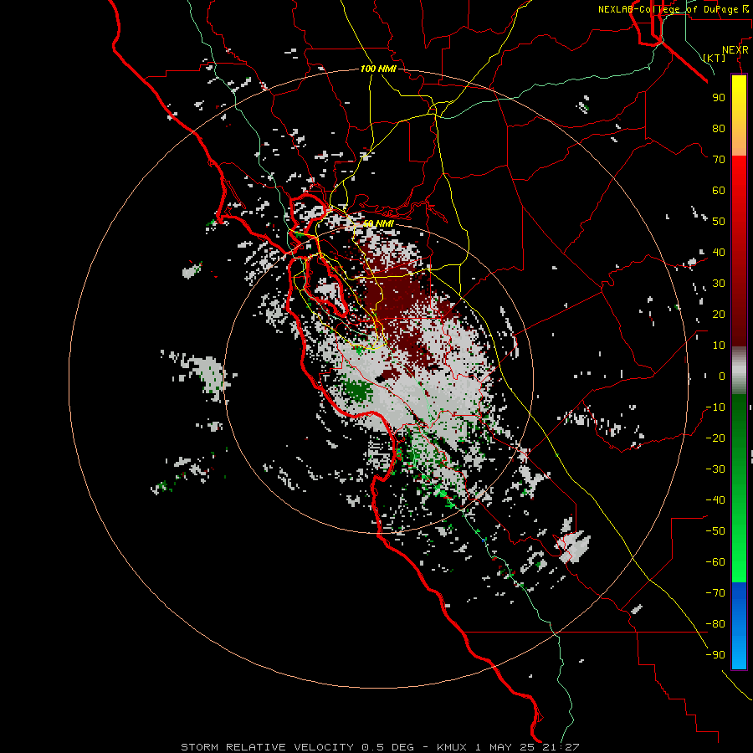Viewport: 753px width, 753px height.
Task: Click the "NEXR" label at the top right
Action: click(735, 50)
